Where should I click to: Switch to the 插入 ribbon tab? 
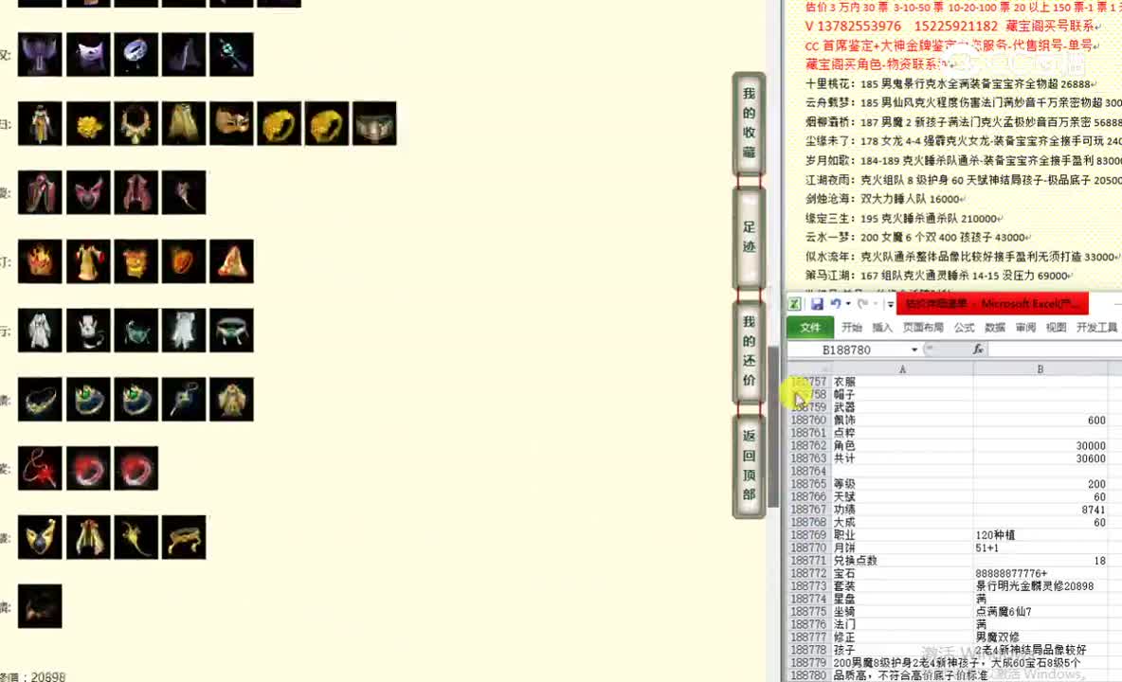point(882,328)
